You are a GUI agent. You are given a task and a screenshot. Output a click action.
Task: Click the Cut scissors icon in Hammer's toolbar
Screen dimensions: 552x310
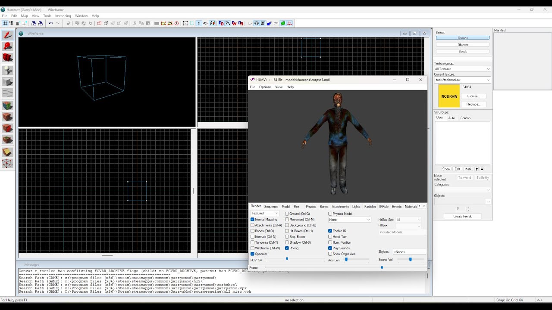pos(135,23)
